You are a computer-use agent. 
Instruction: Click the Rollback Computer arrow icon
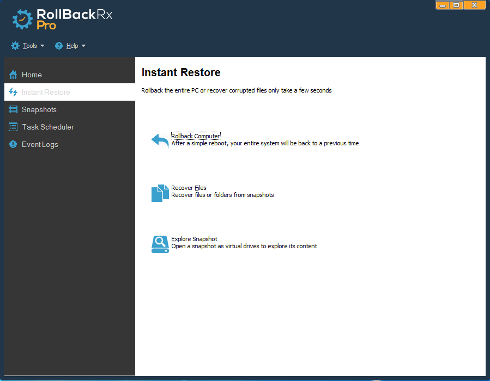click(x=160, y=140)
